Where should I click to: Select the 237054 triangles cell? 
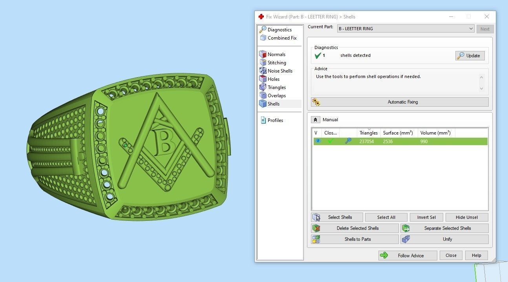coord(367,142)
